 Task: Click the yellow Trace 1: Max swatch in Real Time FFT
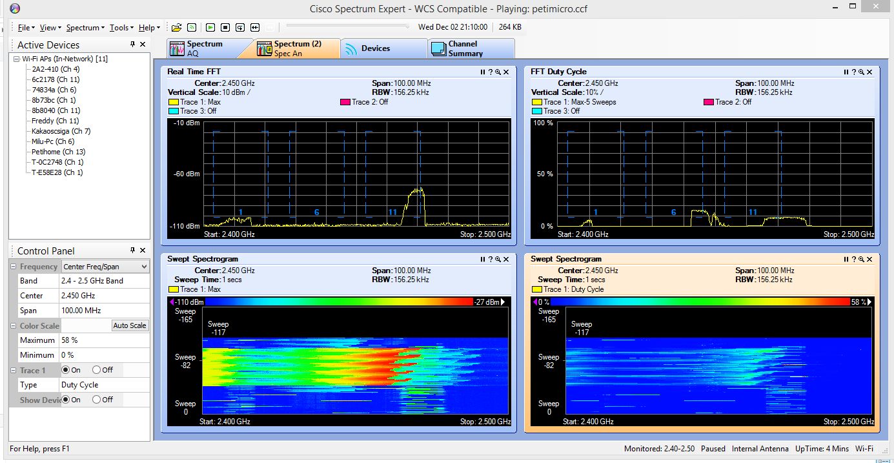(174, 102)
